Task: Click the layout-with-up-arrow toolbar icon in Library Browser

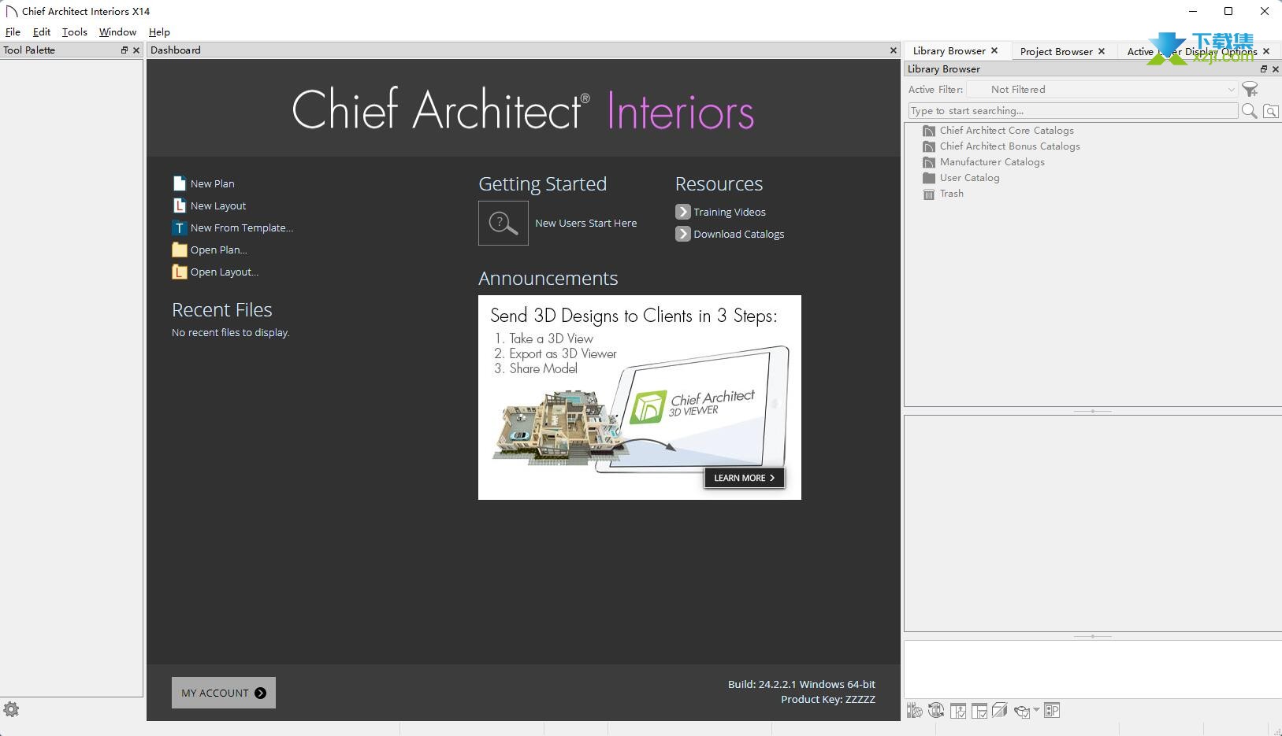Action: [x=958, y=711]
